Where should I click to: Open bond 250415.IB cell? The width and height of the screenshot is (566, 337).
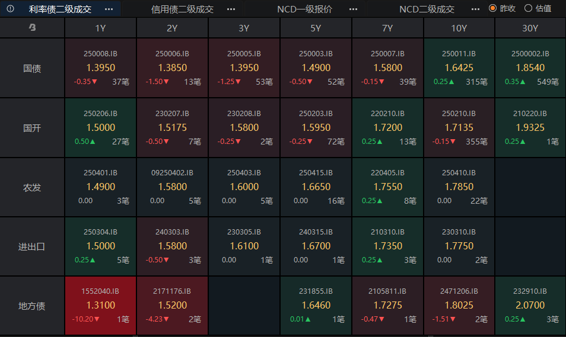coord(316,187)
